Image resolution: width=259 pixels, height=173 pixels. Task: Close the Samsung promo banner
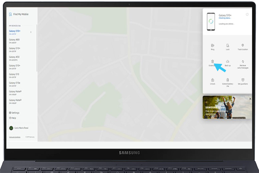click(x=250, y=99)
